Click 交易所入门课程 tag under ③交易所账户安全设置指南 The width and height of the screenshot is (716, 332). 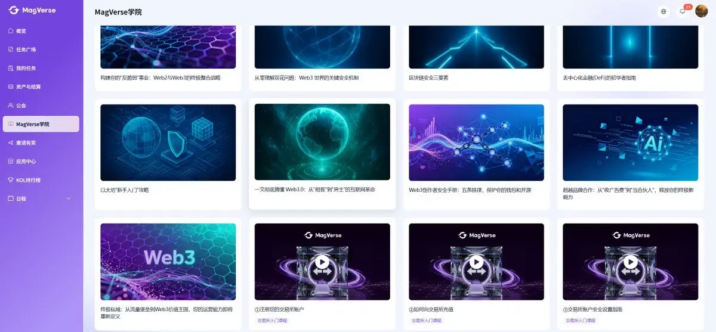(580, 321)
